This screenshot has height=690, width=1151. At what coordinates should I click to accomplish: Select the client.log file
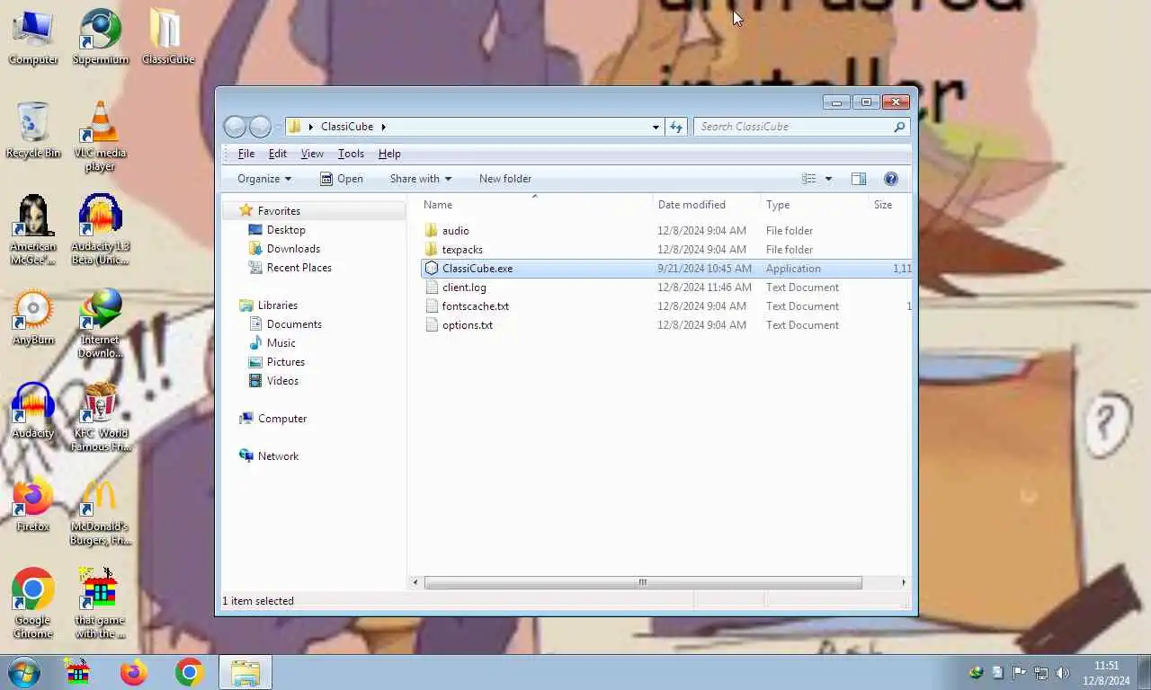464,287
